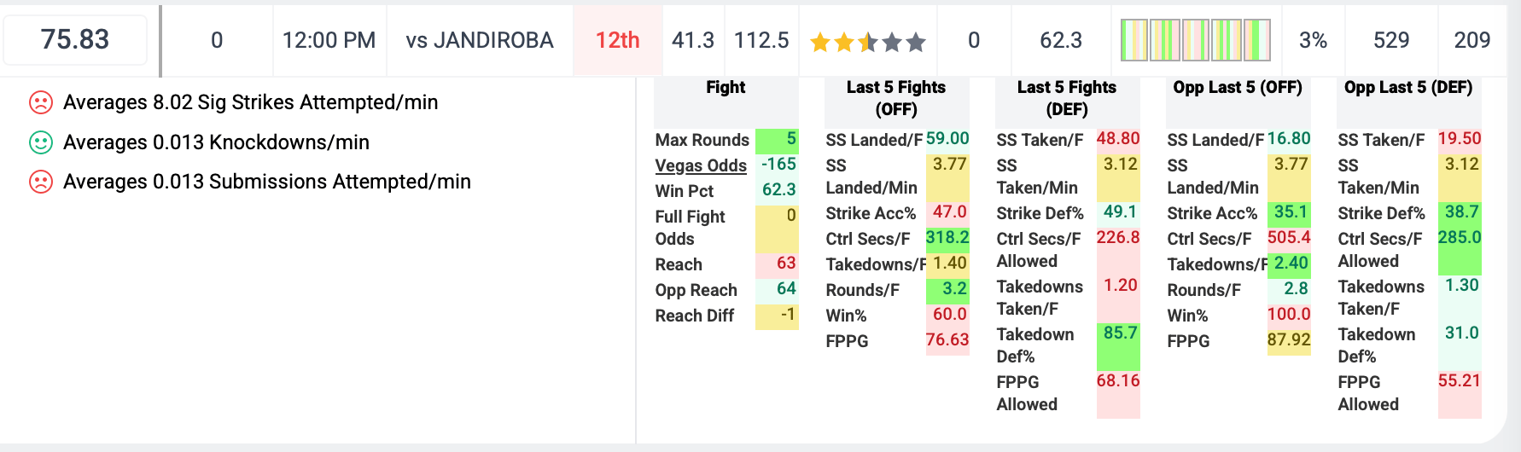Open the Vegas Odds link
The height and width of the screenshot is (452, 1521).
701,165
